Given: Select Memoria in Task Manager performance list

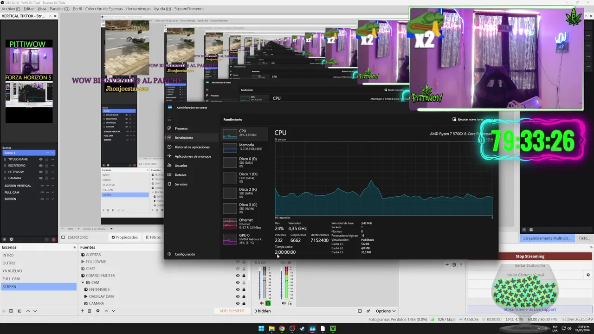Looking at the screenshot, I should 245,148.
